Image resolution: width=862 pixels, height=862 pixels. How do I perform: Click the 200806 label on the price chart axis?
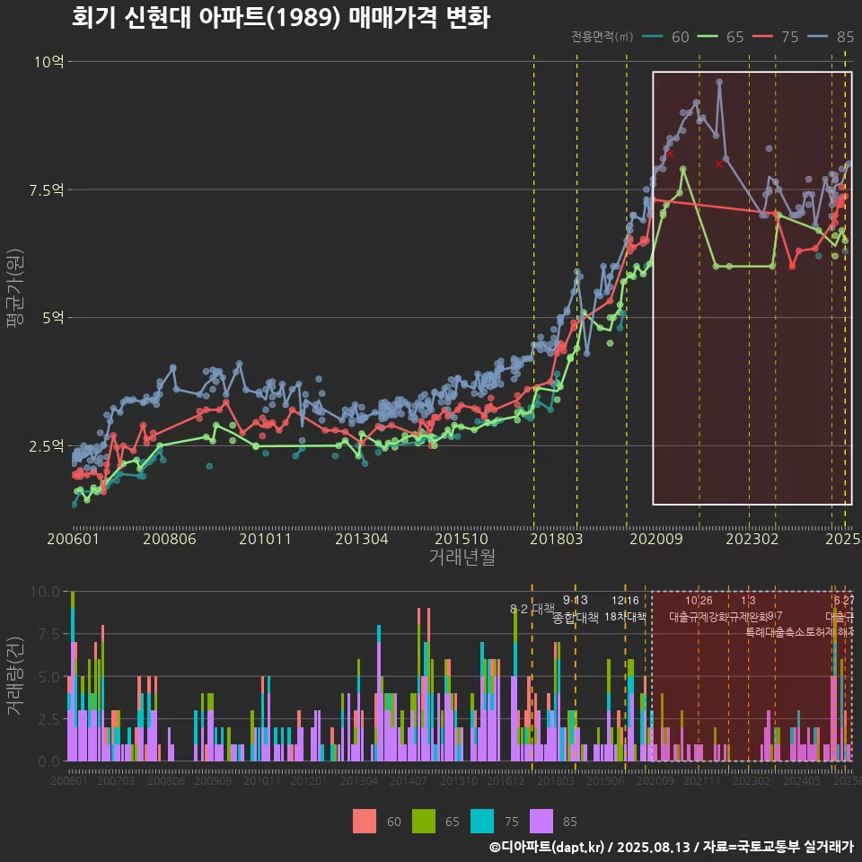tap(170, 539)
